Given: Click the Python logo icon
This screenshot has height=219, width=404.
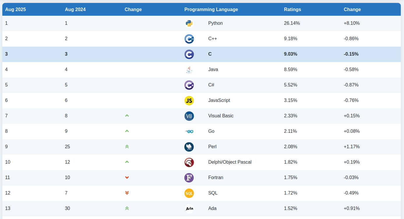Looking at the screenshot, I should click(x=189, y=23).
